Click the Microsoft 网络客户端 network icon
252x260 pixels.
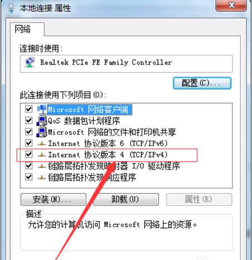(x=42, y=109)
